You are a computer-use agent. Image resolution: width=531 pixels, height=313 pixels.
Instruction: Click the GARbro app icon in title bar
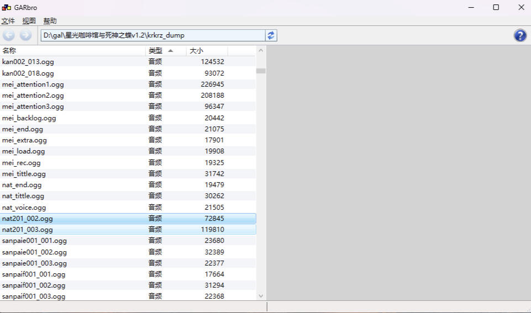pos(7,7)
